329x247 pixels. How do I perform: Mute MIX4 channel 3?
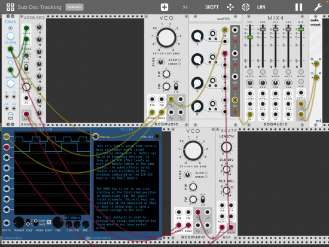(276, 72)
